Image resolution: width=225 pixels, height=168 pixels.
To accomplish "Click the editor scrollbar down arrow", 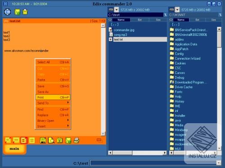I will pyautogui.click(x=103, y=134).
